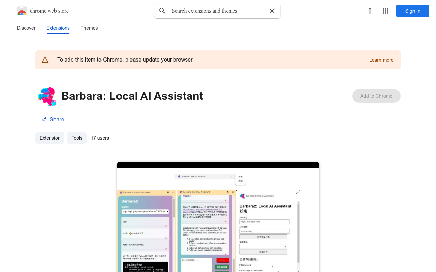Select the Extensions tab
436x272 pixels.
coord(58,28)
